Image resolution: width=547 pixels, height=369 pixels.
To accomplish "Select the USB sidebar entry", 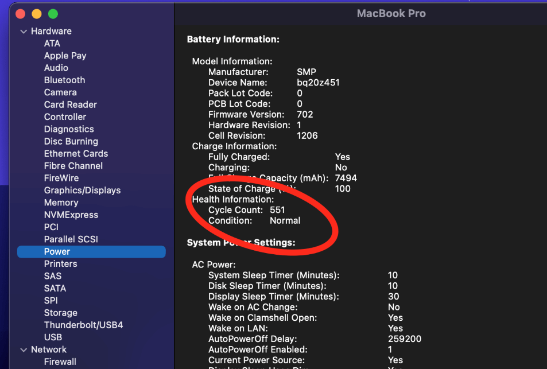I will tap(53, 337).
